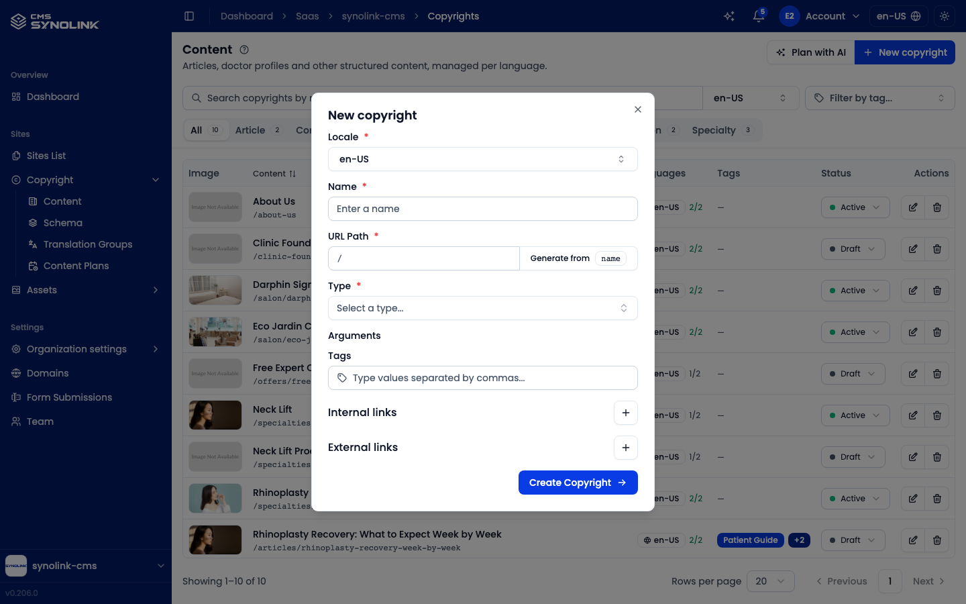Edit the About Us row
Screen dimensions: 966x604
coord(913,207)
